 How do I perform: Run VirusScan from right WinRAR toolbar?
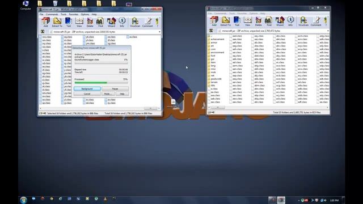pos(303,21)
